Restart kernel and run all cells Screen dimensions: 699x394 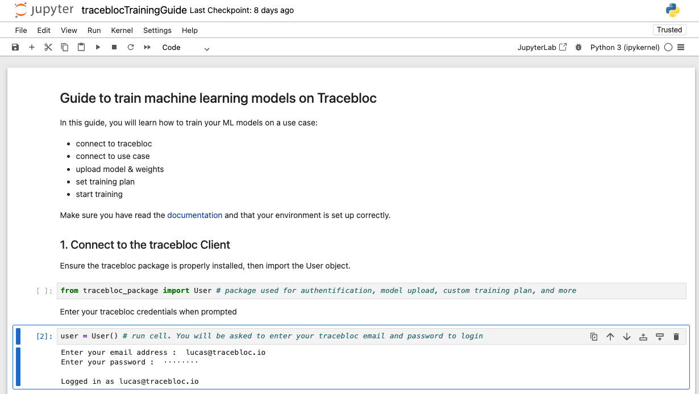[x=147, y=48]
